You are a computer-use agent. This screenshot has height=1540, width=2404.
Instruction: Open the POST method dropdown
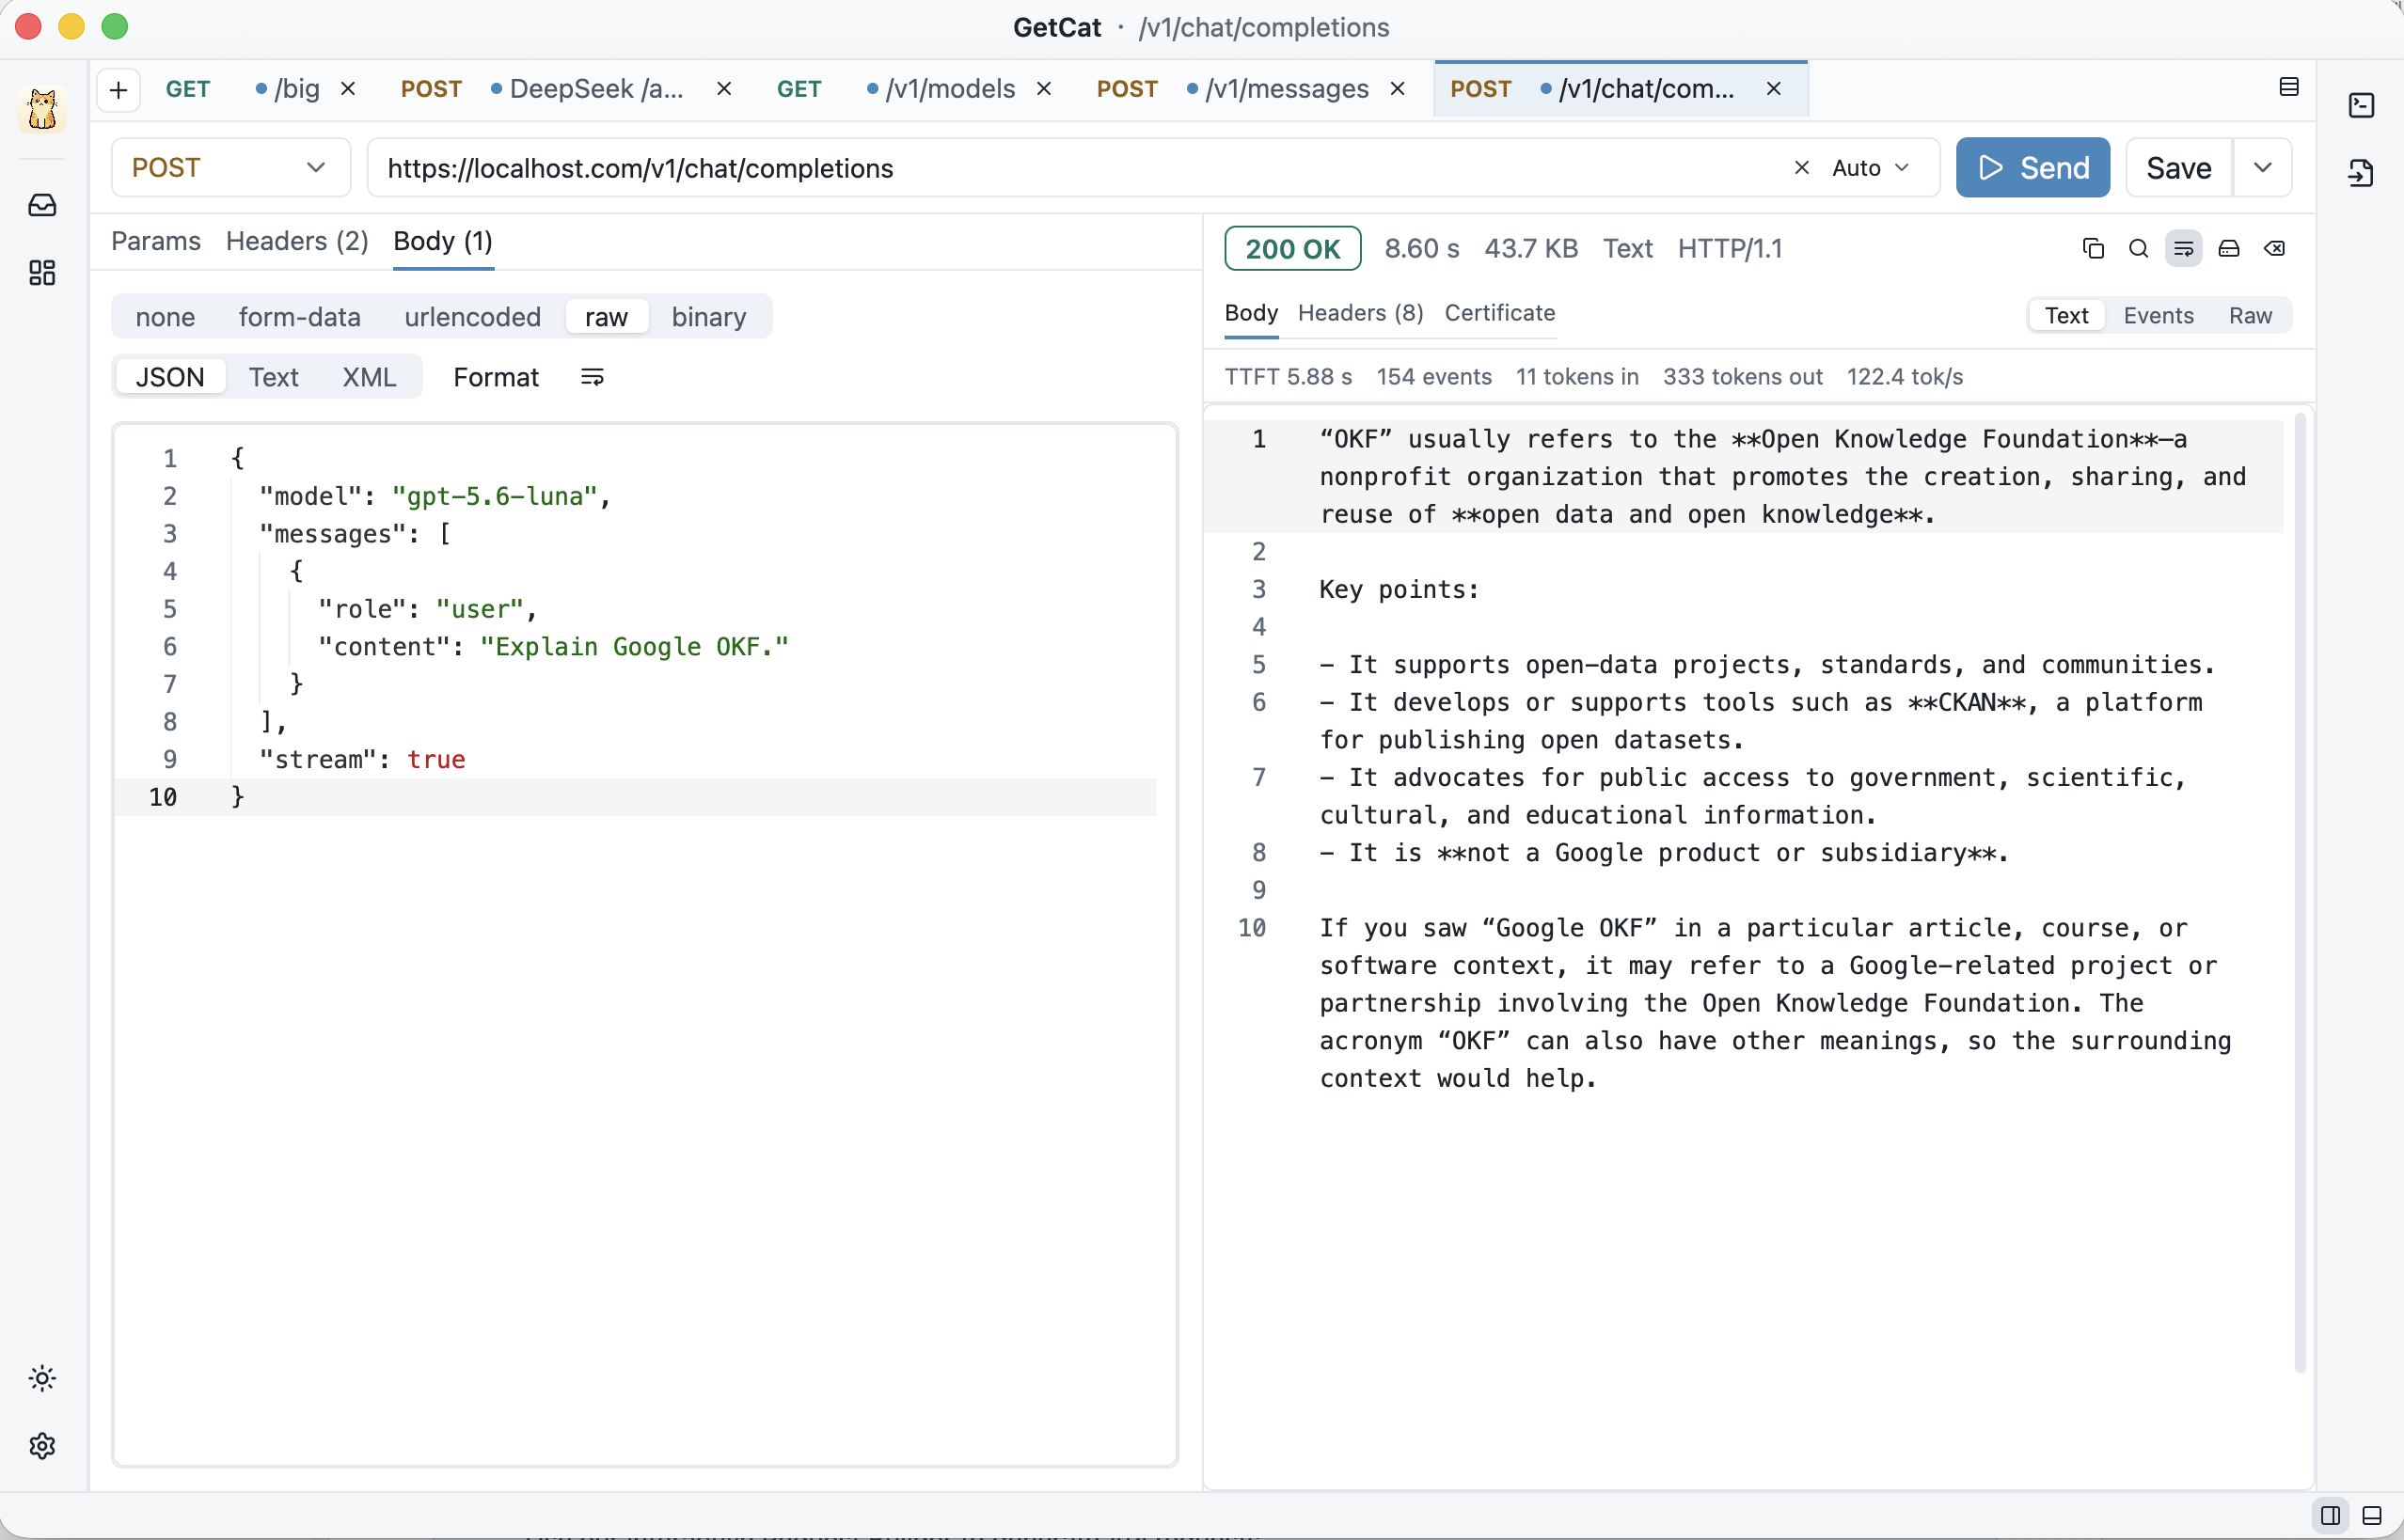(230, 167)
